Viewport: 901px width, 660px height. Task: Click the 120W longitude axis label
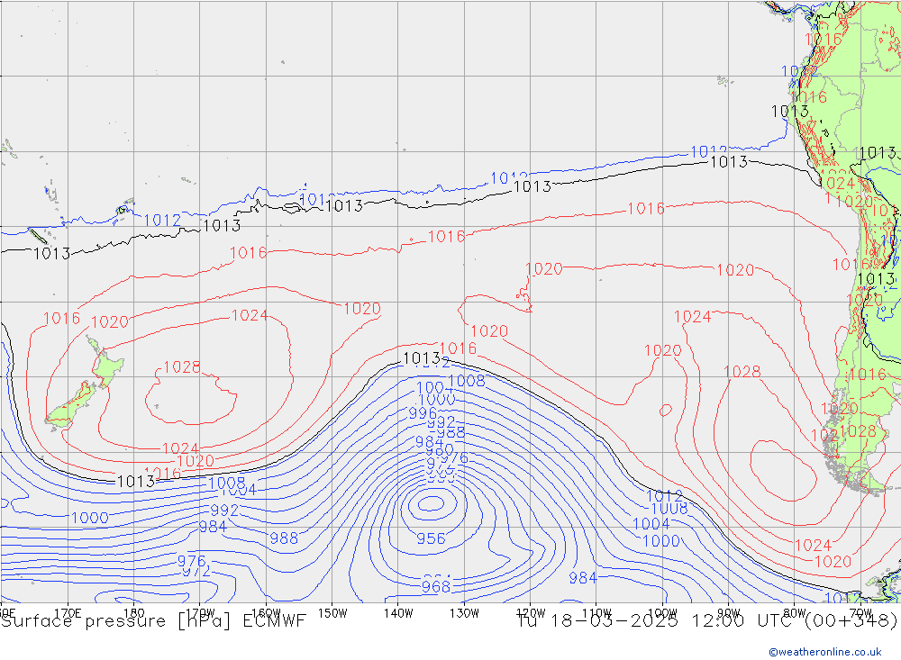[x=529, y=612]
